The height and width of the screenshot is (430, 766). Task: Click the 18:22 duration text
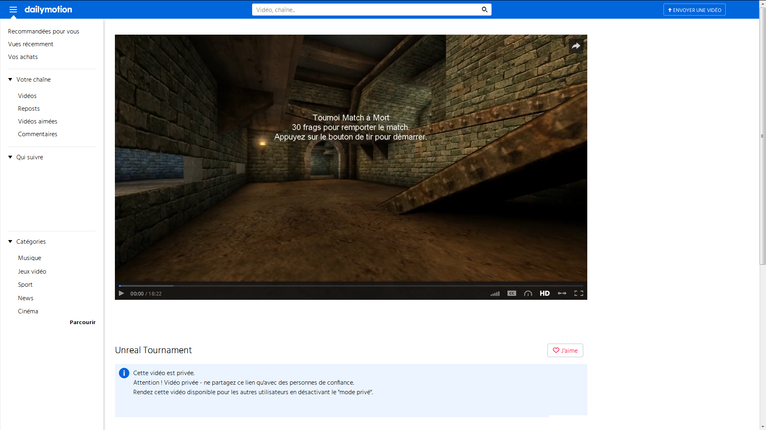tap(155, 294)
